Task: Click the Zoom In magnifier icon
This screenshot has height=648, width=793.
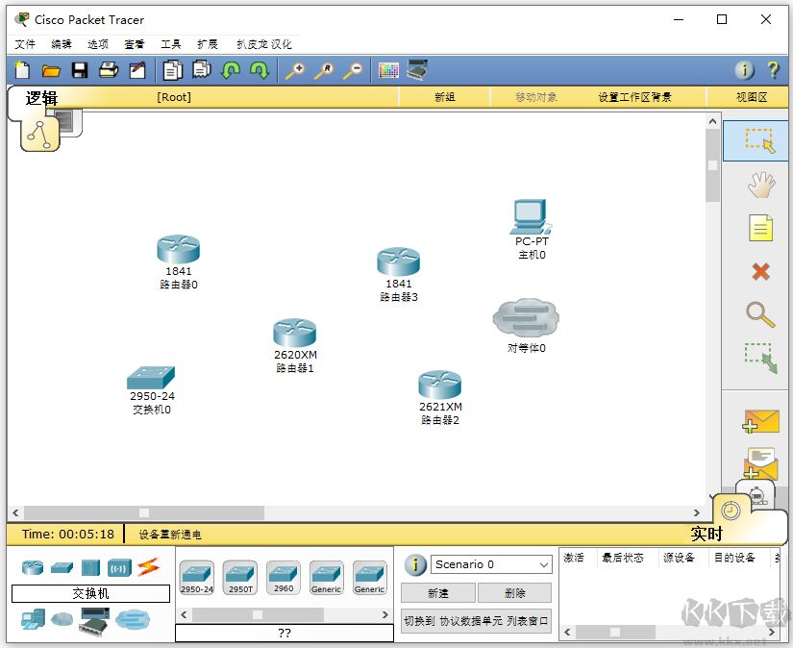Action: tap(295, 71)
